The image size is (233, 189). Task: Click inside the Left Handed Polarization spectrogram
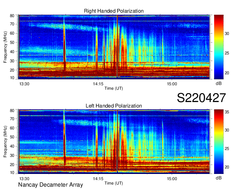pos(114,142)
